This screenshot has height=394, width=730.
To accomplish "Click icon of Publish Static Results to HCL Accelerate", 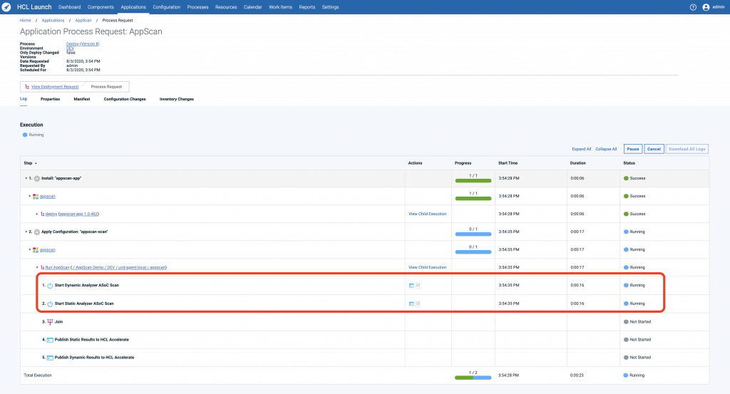I will tap(50, 340).
